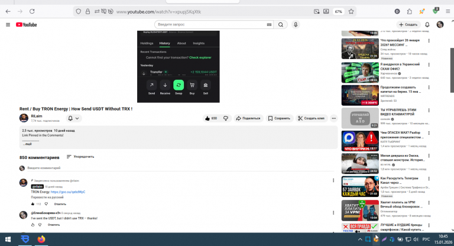Open the Firefox extensions puzzle icon
The height and width of the screenshot is (246, 454).
(x=410, y=12)
